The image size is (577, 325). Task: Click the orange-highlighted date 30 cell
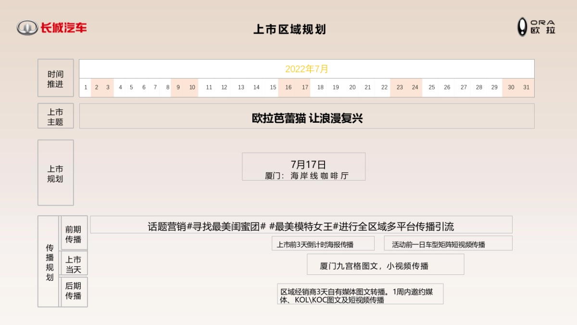pyautogui.click(x=511, y=88)
